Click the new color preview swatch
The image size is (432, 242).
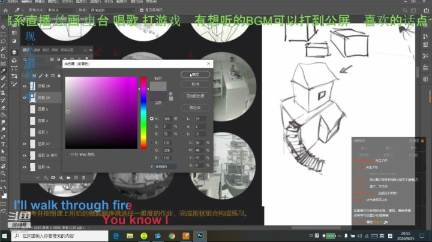158,86
